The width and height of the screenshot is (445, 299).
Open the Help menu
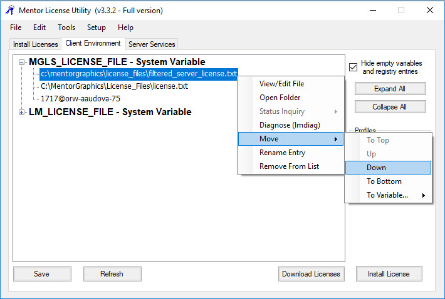[125, 28]
